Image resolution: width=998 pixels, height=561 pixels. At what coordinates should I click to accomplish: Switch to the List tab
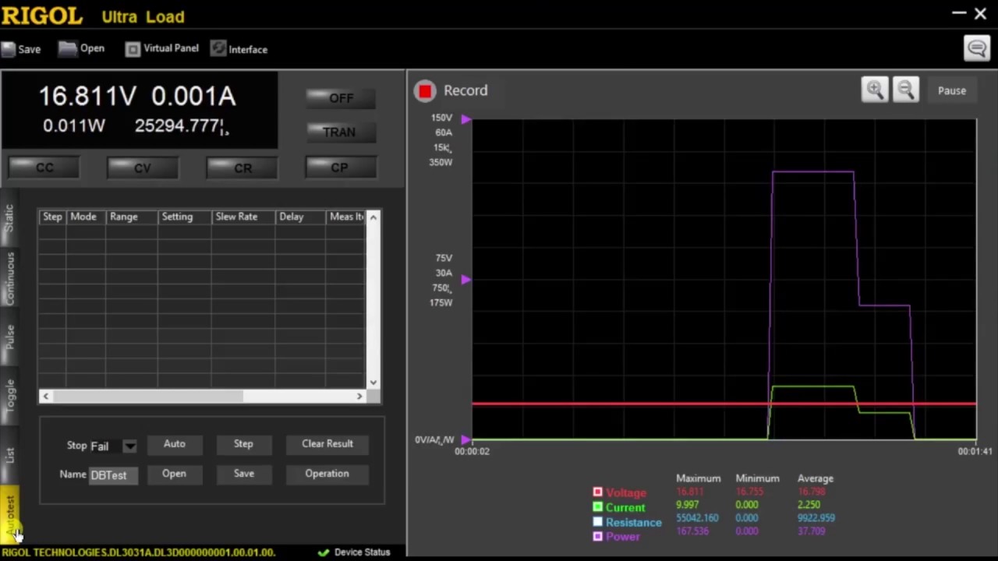(x=9, y=454)
